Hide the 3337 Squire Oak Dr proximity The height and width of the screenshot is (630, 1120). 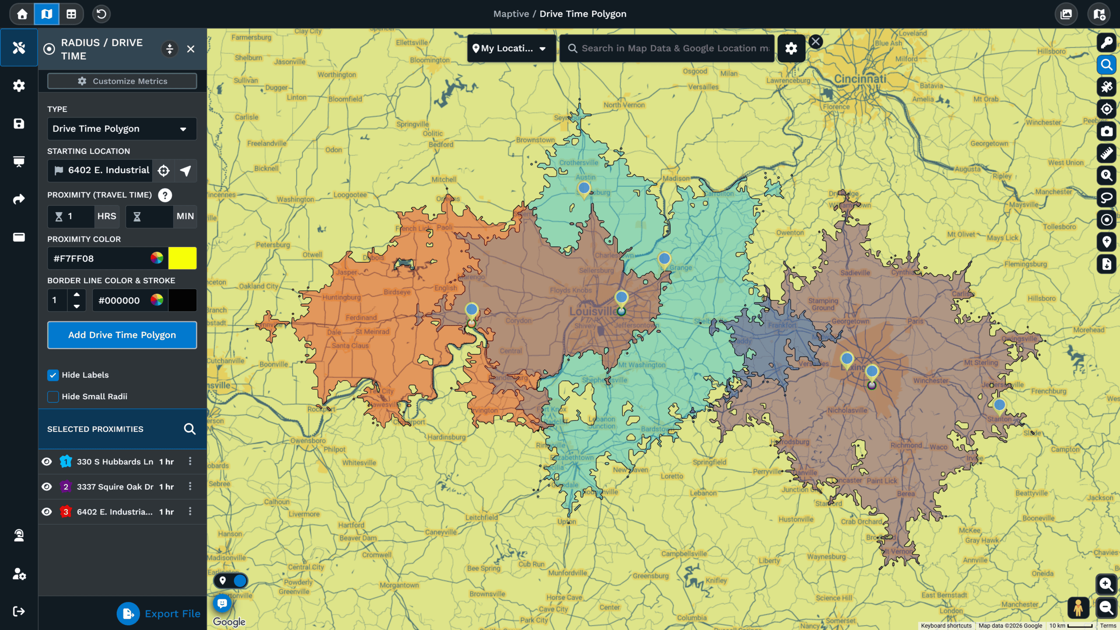(x=47, y=487)
